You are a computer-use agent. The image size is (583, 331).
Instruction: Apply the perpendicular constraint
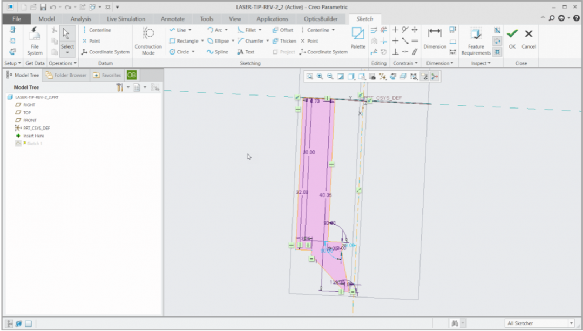click(x=395, y=52)
